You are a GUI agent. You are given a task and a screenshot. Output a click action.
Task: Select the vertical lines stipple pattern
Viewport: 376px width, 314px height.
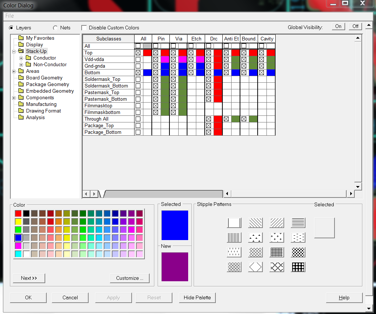234,238
